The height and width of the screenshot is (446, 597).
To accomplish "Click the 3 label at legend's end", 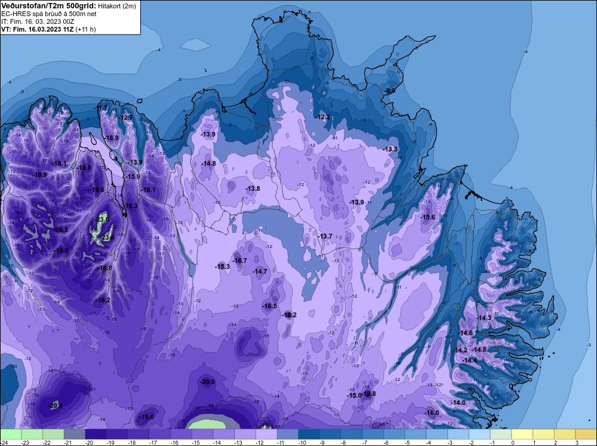I will [577, 442].
